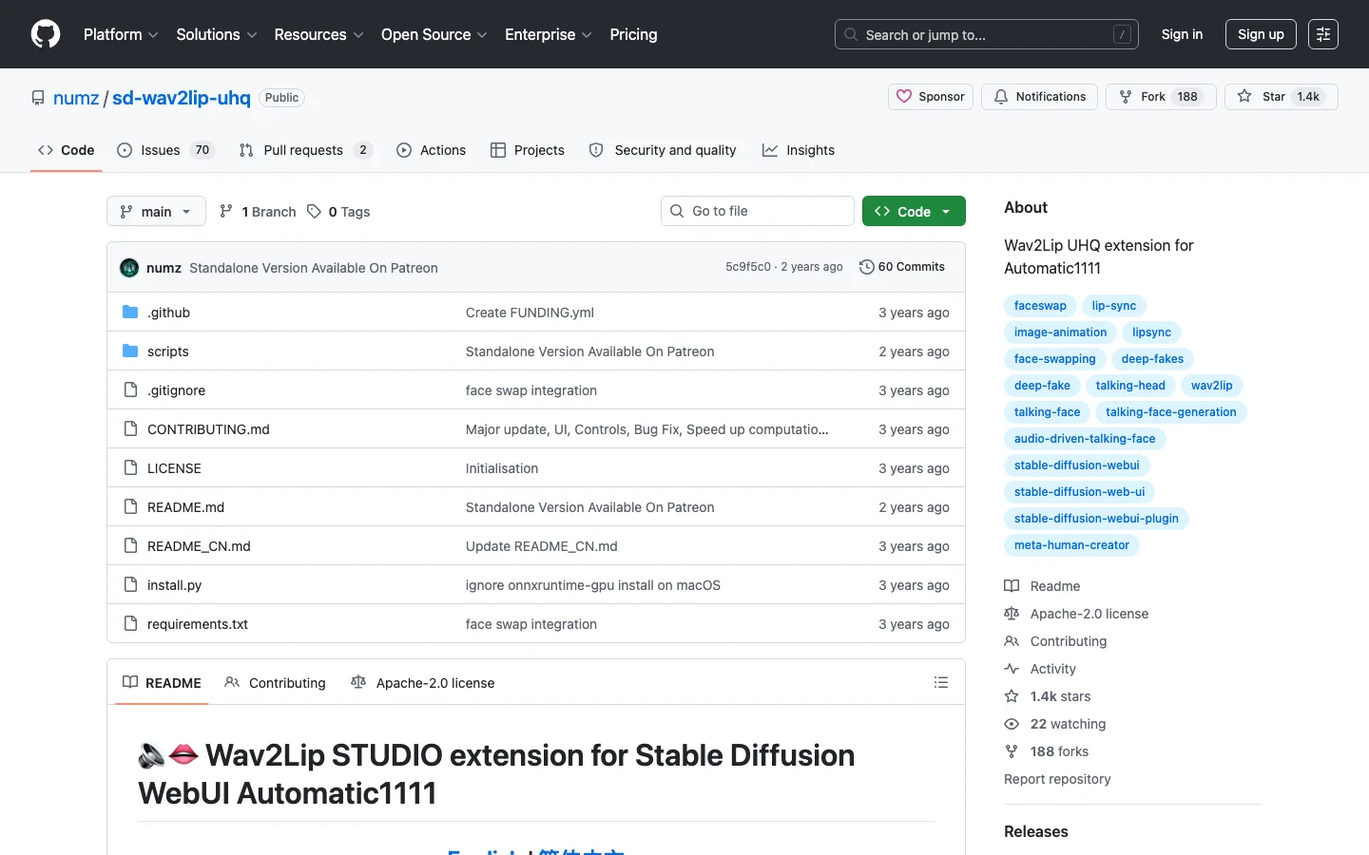Click the Search or jump to field
This screenshot has width=1369, height=855.
[987, 34]
